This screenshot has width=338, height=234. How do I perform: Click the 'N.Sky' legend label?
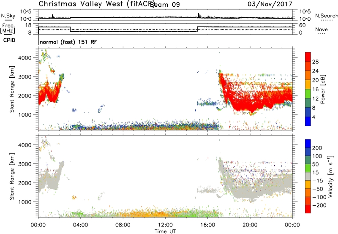(x=8, y=16)
